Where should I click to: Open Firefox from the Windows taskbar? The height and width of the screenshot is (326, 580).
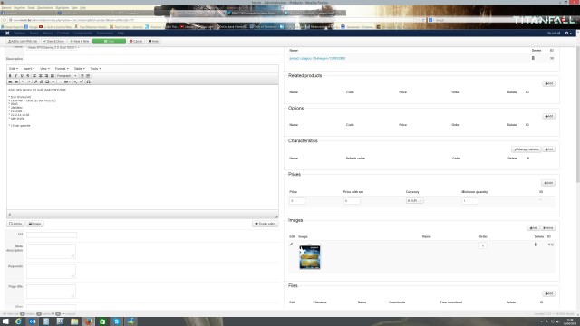pyautogui.click(x=89, y=321)
